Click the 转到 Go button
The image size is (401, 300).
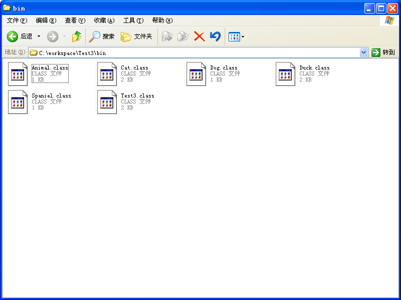pos(383,52)
